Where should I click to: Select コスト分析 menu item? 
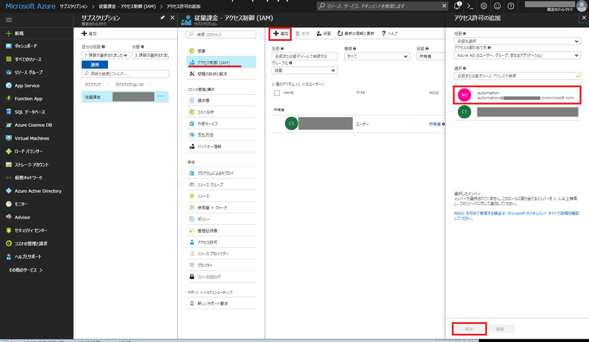coord(222,112)
